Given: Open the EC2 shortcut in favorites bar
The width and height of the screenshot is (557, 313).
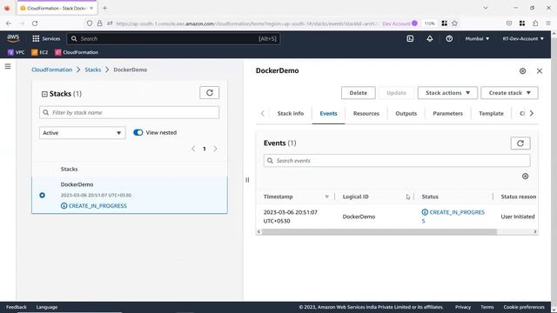Looking at the screenshot, I should tap(39, 52).
